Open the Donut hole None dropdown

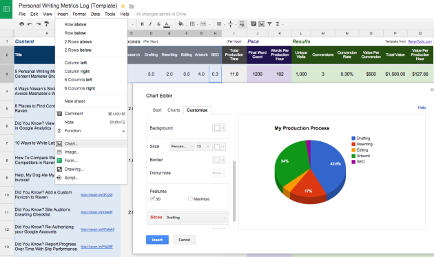pyautogui.click(x=218, y=173)
